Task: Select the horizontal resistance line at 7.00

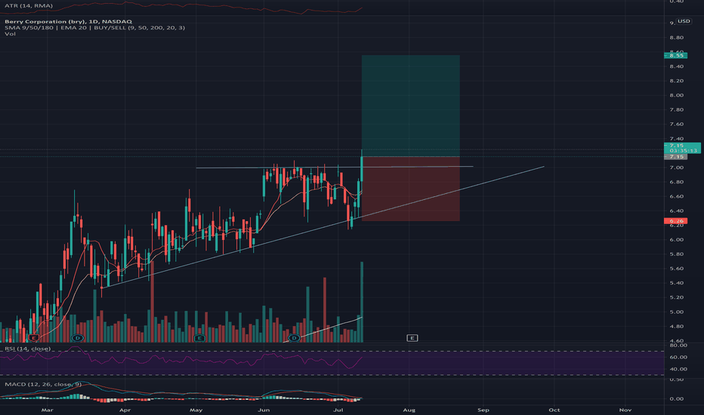Action: click(335, 168)
